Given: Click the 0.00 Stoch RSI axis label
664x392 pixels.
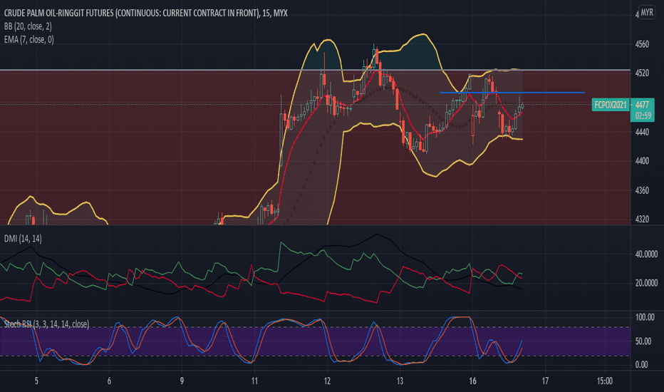Looking at the screenshot, I should coord(641,364).
